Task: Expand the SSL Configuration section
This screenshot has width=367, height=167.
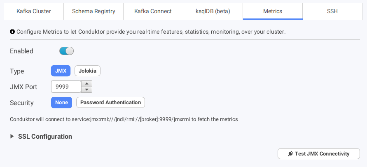Action: (41, 137)
